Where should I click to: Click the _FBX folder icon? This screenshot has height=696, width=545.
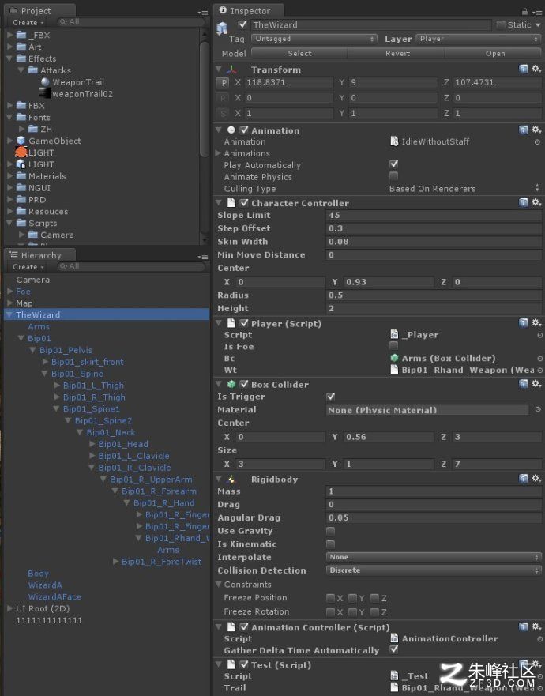pyautogui.click(x=21, y=35)
